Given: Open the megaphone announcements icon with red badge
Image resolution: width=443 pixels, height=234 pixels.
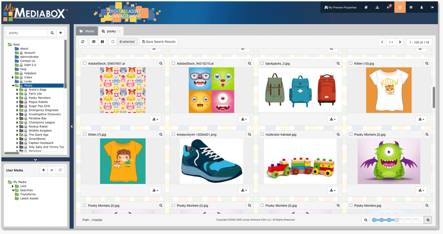Looking at the screenshot, I should [x=388, y=7].
